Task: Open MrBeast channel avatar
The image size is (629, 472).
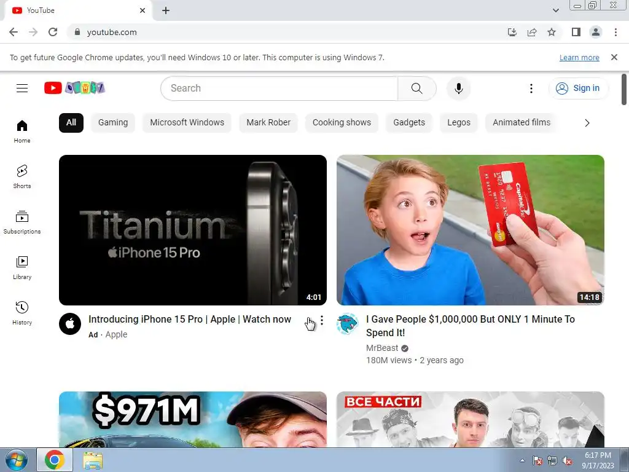Action: coord(348,323)
